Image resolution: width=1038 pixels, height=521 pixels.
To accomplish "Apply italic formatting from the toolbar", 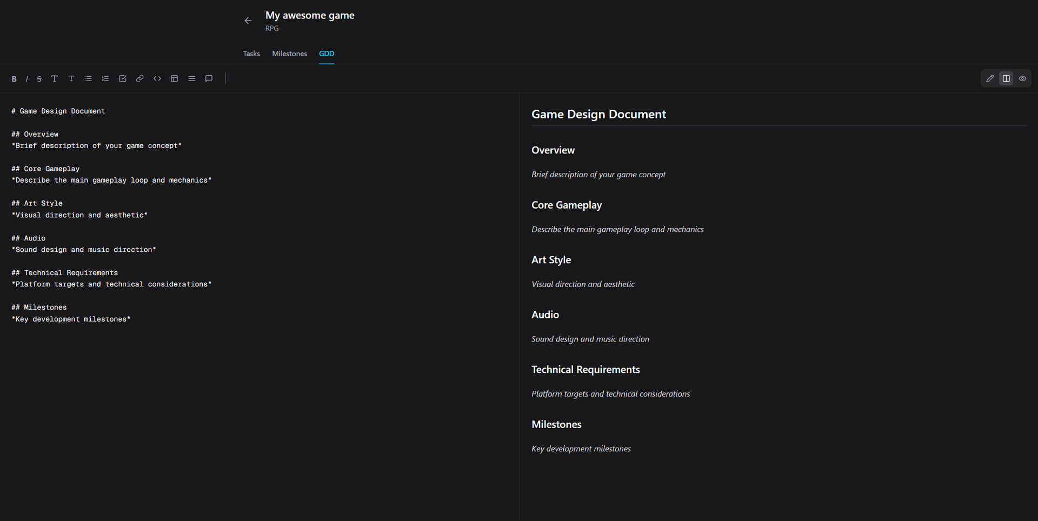I will [x=26, y=79].
